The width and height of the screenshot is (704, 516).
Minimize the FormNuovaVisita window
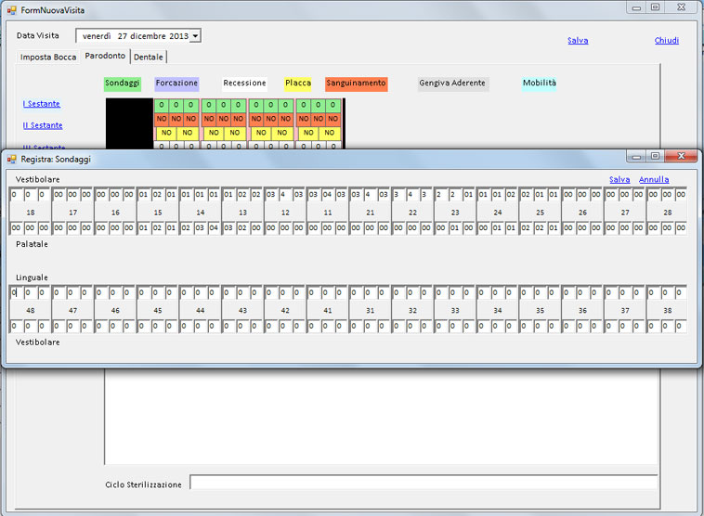coord(636,7)
